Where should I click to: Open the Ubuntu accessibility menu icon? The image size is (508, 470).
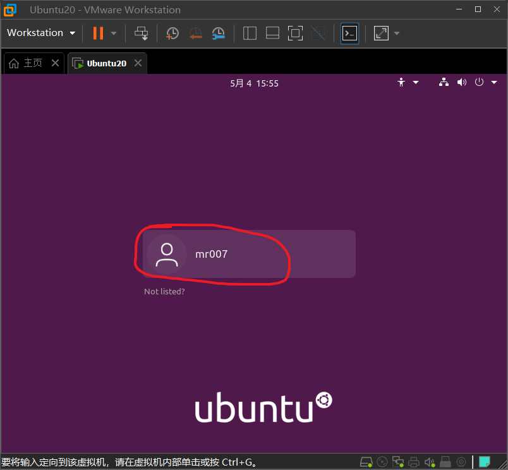[x=401, y=82]
